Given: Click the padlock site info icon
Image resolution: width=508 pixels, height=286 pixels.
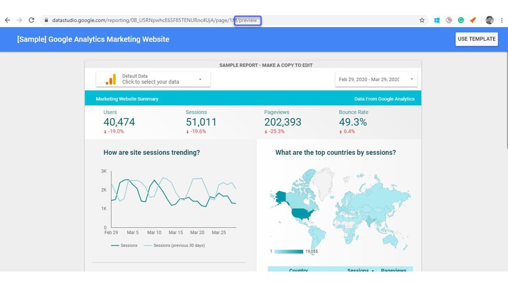Looking at the screenshot, I should pos(46,20).
